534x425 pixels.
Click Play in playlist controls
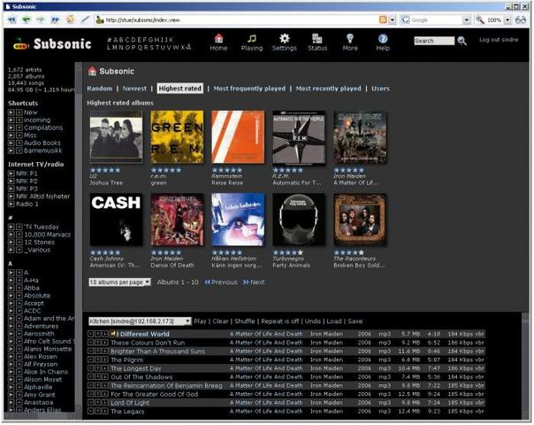point(200,321)
